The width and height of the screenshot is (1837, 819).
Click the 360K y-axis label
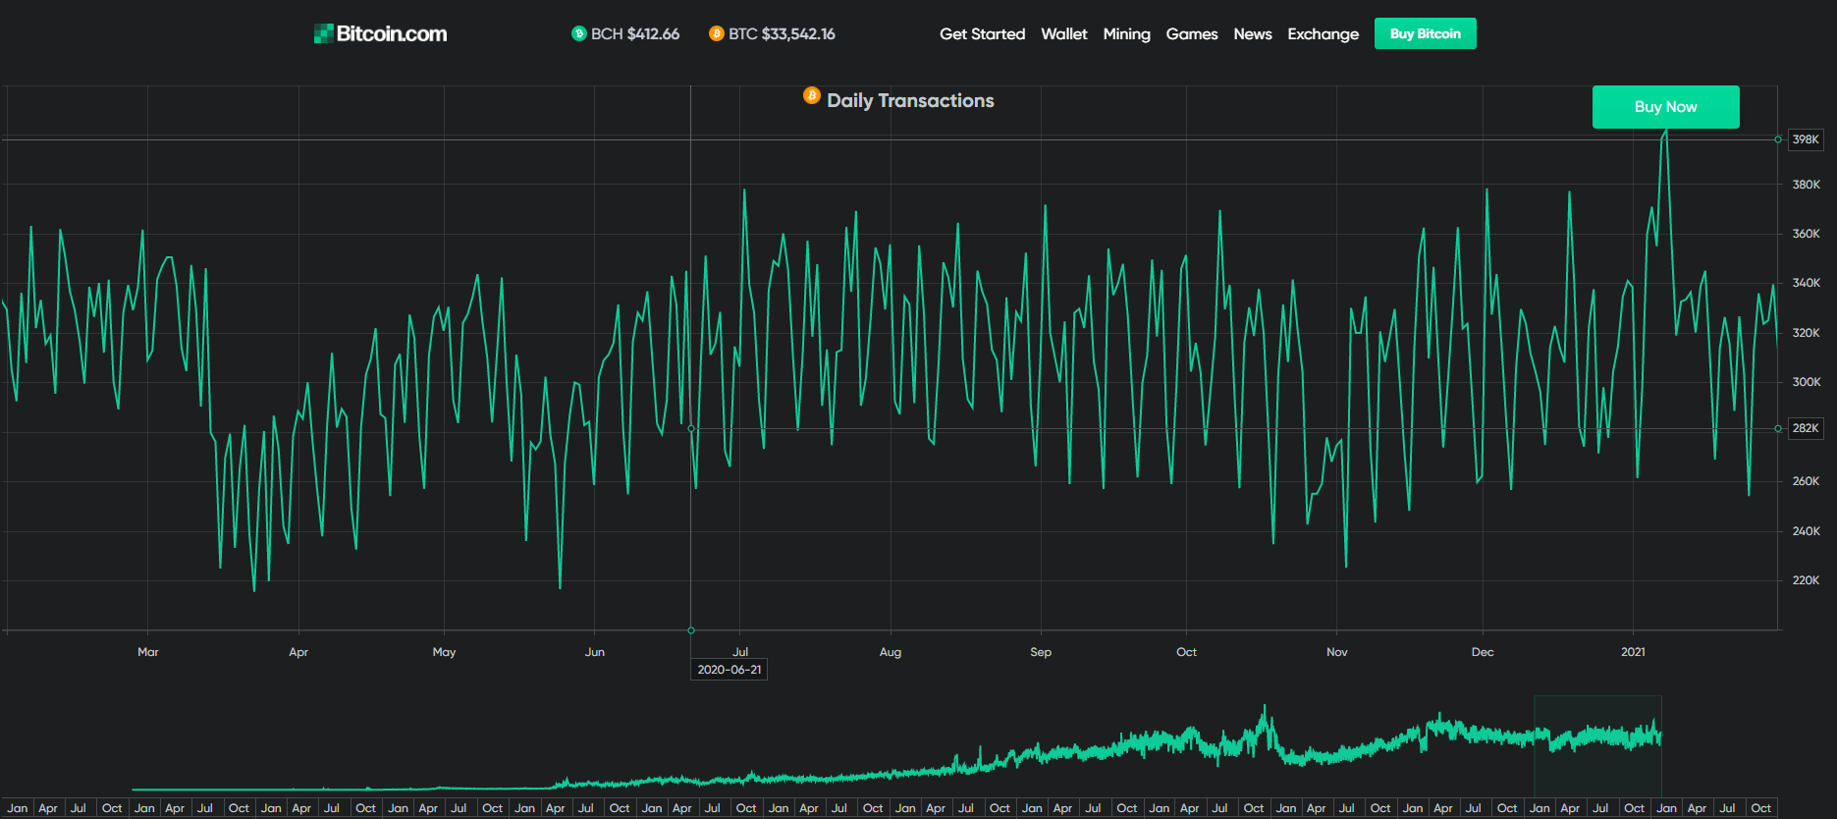pos(1806,234)
